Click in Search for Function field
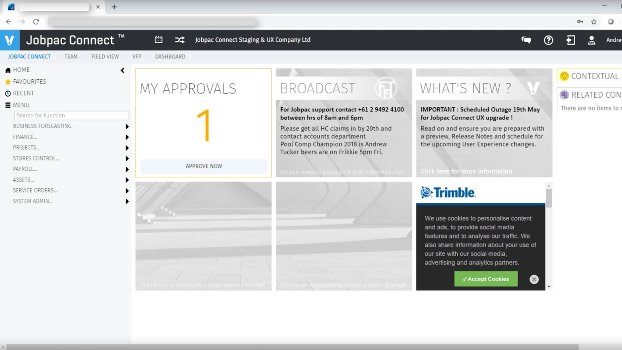The image size is (622, 350). [72, 115]
